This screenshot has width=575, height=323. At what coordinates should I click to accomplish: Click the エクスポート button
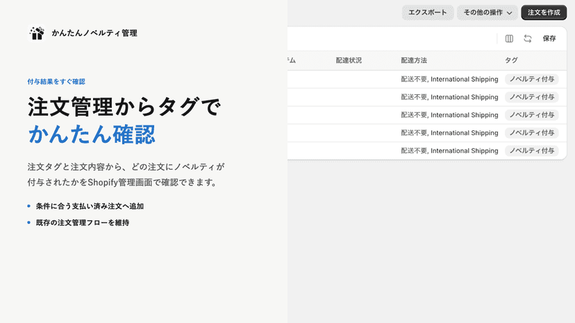point(428,12)
